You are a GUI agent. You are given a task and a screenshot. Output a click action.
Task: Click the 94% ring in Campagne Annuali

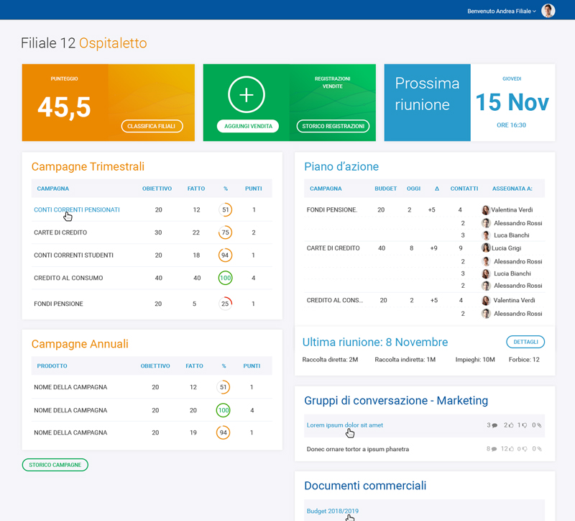223,432
